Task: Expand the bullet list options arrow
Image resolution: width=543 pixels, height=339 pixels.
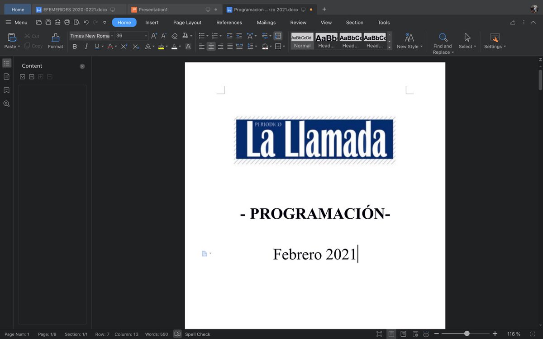Action: pos(207,36)
